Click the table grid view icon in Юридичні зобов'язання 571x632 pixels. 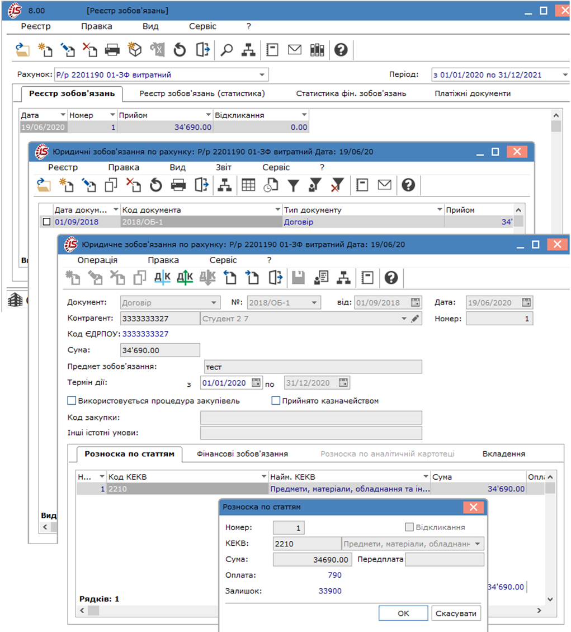click(x=248, y=185)
